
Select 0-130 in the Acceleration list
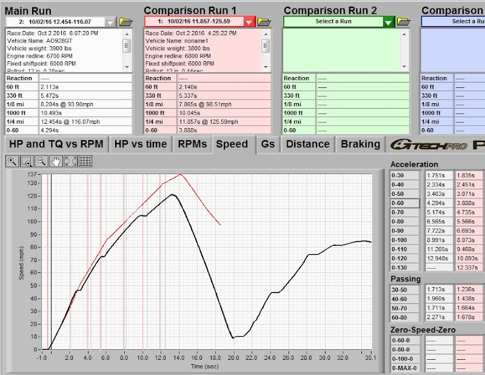pyautogui.click(x=405, y=268)
